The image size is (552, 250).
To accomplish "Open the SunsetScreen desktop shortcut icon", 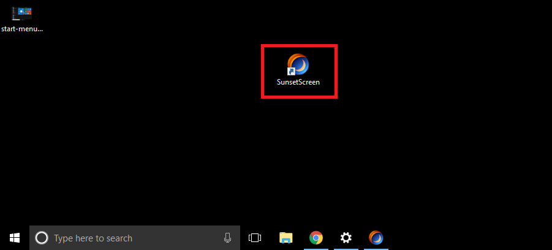I will coord(298,64).
